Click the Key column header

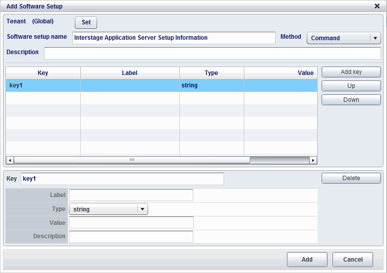(43, 73)
